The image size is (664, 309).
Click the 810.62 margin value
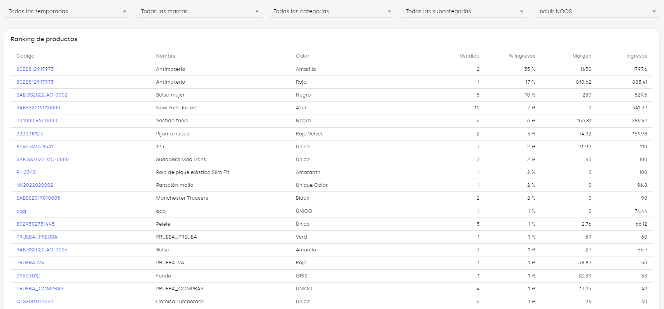click(x=584, y=82)
